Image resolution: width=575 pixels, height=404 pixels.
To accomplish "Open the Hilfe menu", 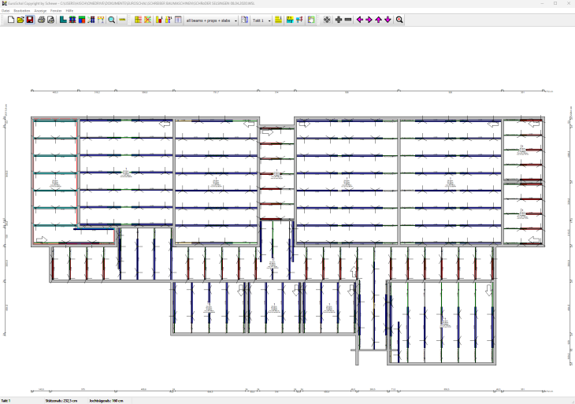I will tap(69, 10).
